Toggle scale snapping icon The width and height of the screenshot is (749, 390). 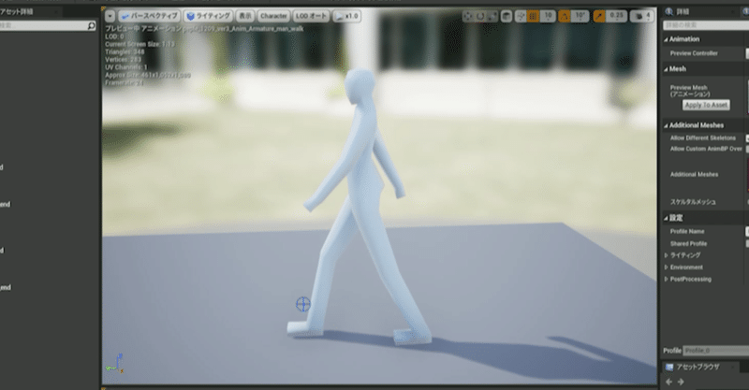point(599,16)
